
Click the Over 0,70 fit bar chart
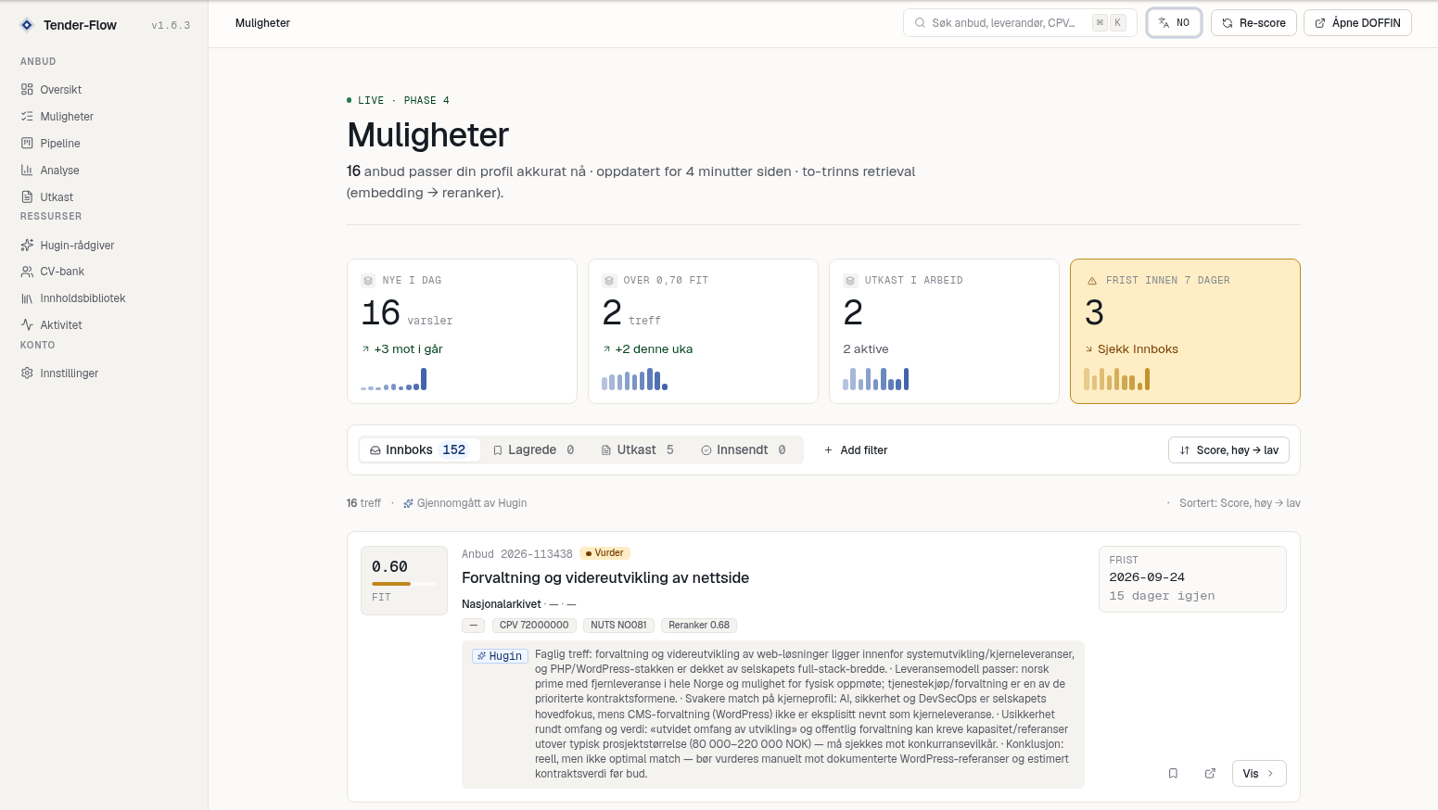[x=635, y=379]
